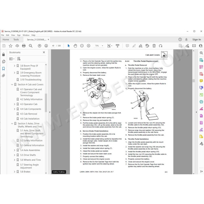This screenshot has height=204, width=204.
Task: Choose the selection arrow tool
Action: 68,46
